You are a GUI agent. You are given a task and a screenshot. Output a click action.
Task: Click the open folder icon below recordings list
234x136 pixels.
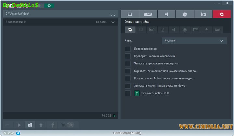[30, 125]
